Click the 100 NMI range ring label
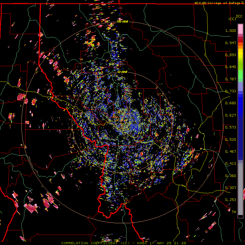 click(122, 22)
